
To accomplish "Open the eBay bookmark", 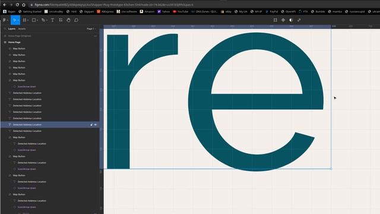I will 226,11.
